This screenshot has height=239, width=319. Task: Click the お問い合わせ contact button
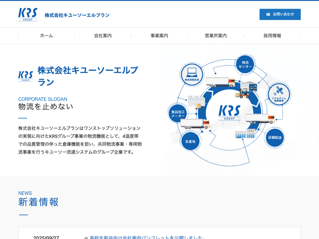coord(280,14)
